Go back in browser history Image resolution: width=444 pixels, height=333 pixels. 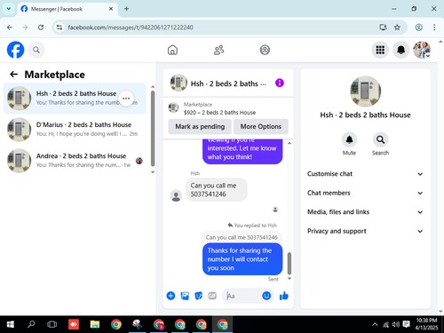(10, 28)
